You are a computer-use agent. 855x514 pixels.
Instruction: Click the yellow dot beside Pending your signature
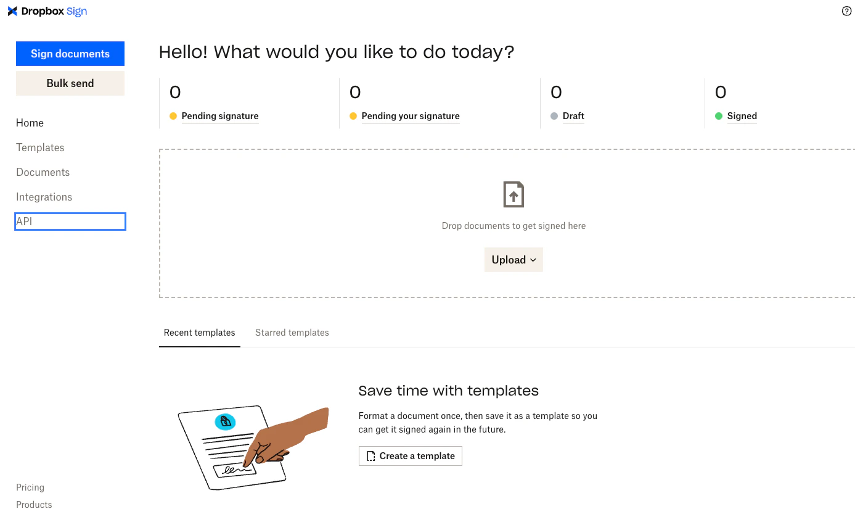pos(353,116)
